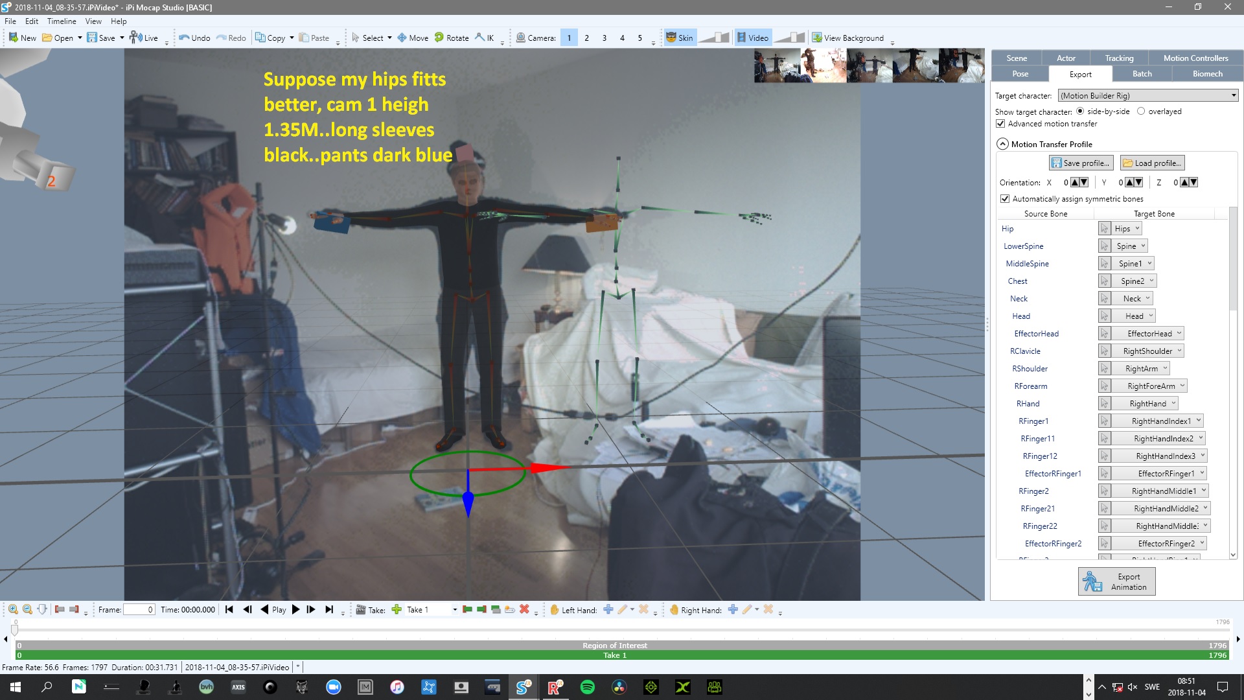Activate the Move tool

(413, 38)
